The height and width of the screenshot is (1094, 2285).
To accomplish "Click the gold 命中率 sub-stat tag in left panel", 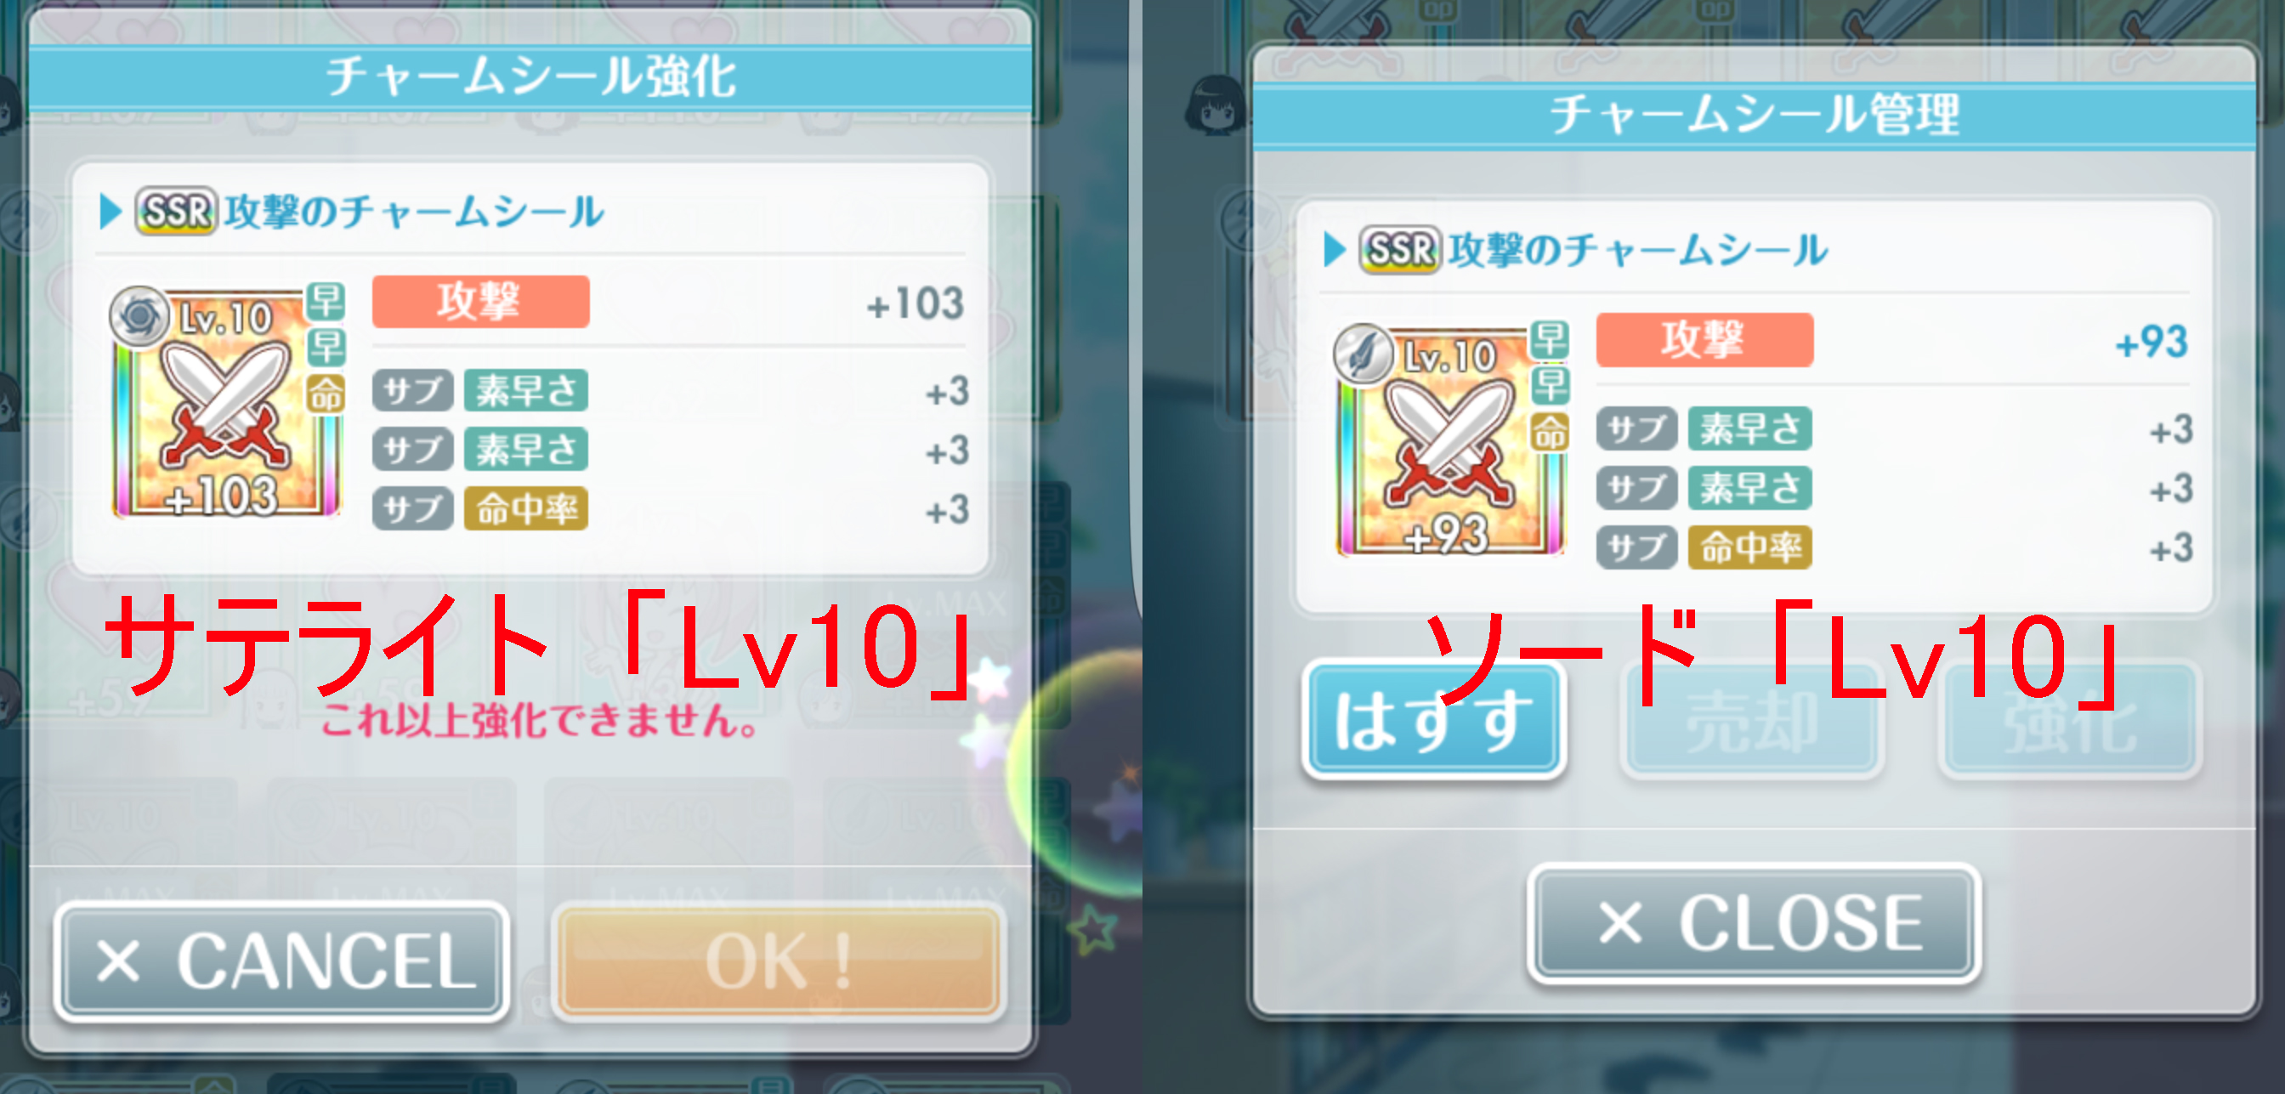I will [526, 508].
